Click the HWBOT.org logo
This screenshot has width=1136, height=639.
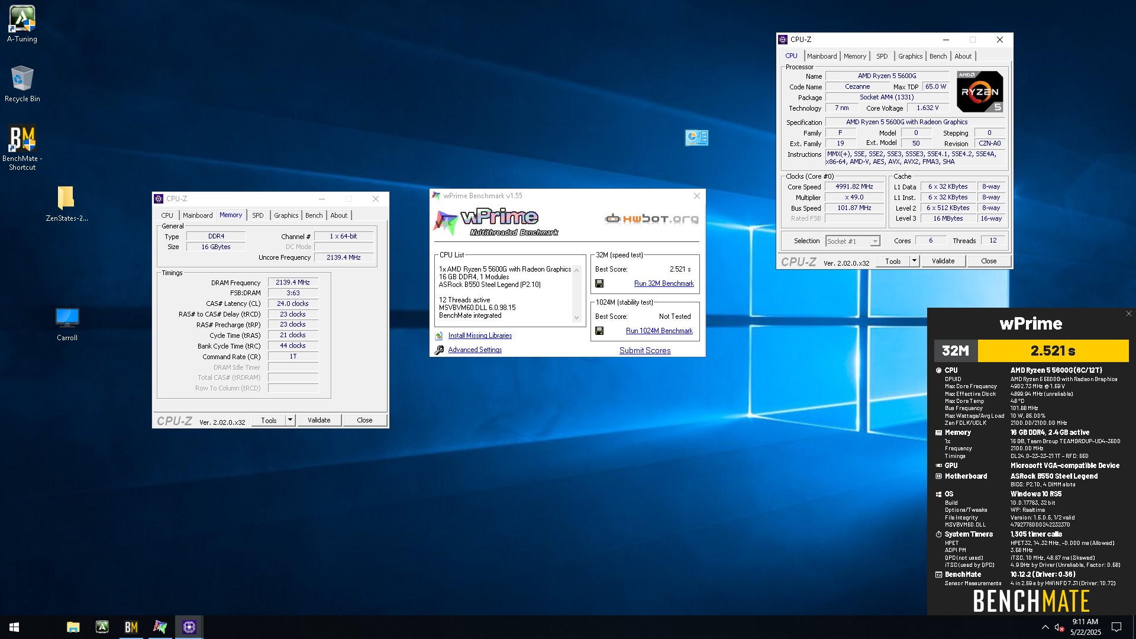(x=651, y=219)
